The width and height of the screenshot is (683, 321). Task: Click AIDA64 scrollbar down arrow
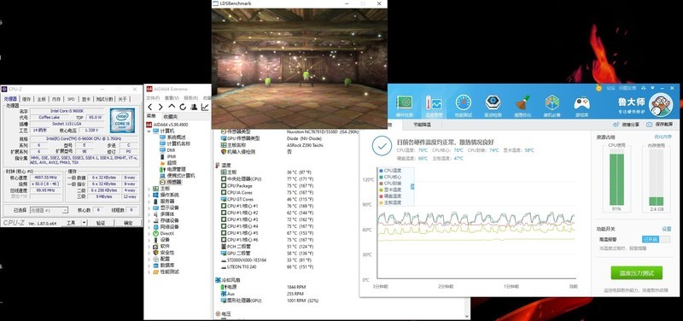pos(467,317)
